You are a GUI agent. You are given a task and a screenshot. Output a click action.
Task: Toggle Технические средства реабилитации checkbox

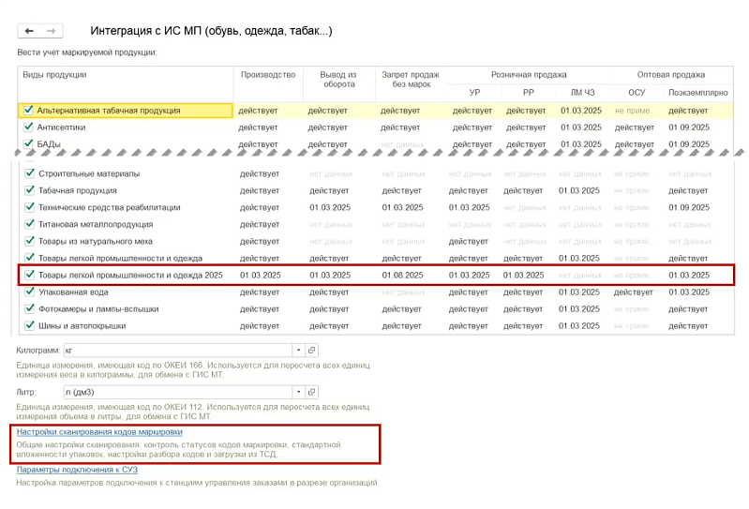pyautogui.click(x=30, y=207)
